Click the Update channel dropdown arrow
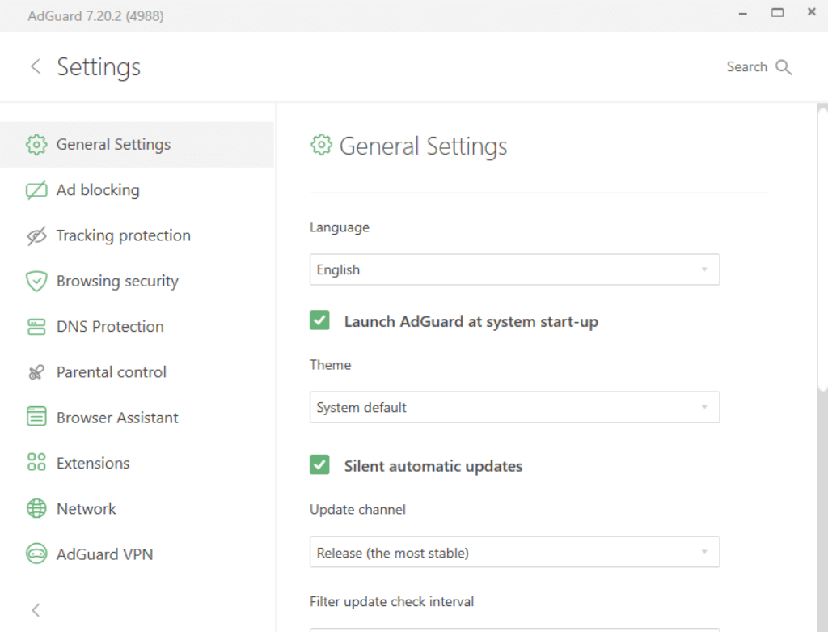Screen dimensions: 828x632 coord(704,552)
